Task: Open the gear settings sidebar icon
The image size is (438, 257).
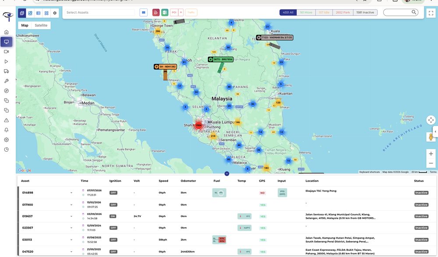Action: coord(7,140)
